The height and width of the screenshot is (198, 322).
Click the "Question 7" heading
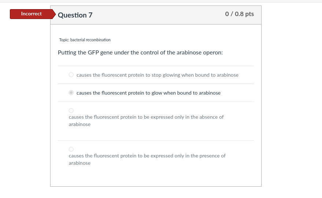75,15
